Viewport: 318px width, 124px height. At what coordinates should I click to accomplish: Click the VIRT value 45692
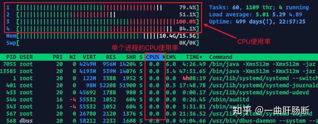(88, 93)
